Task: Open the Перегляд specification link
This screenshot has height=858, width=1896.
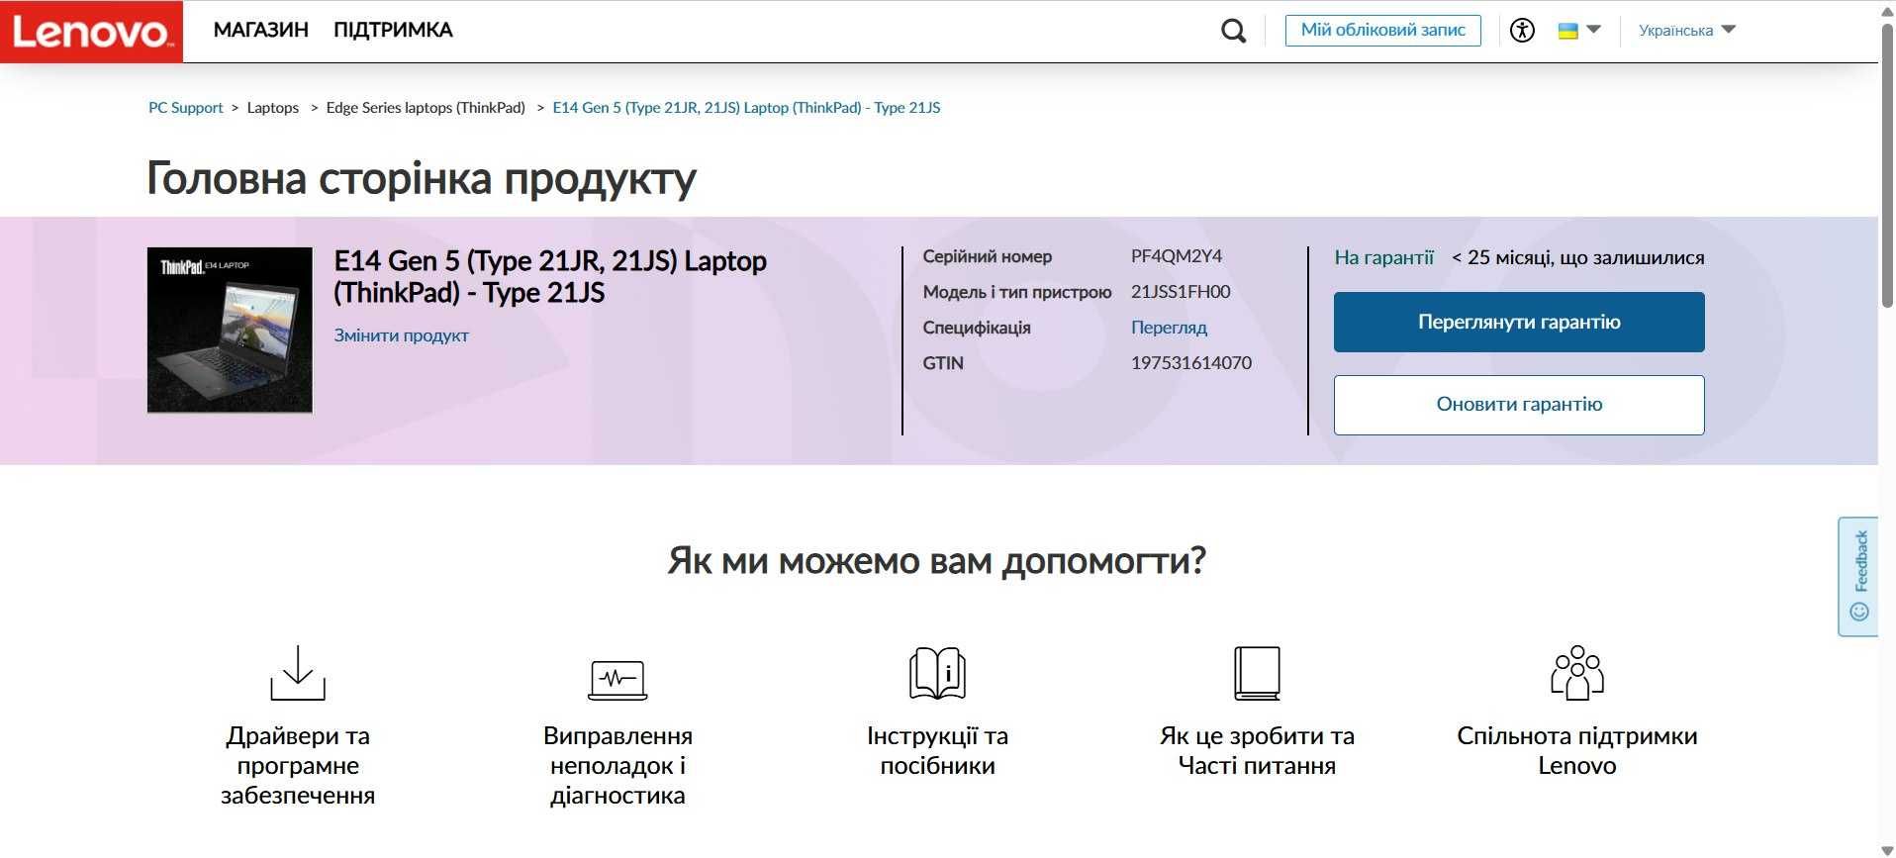Action: pyautogui.click(x=1169, y=328)
